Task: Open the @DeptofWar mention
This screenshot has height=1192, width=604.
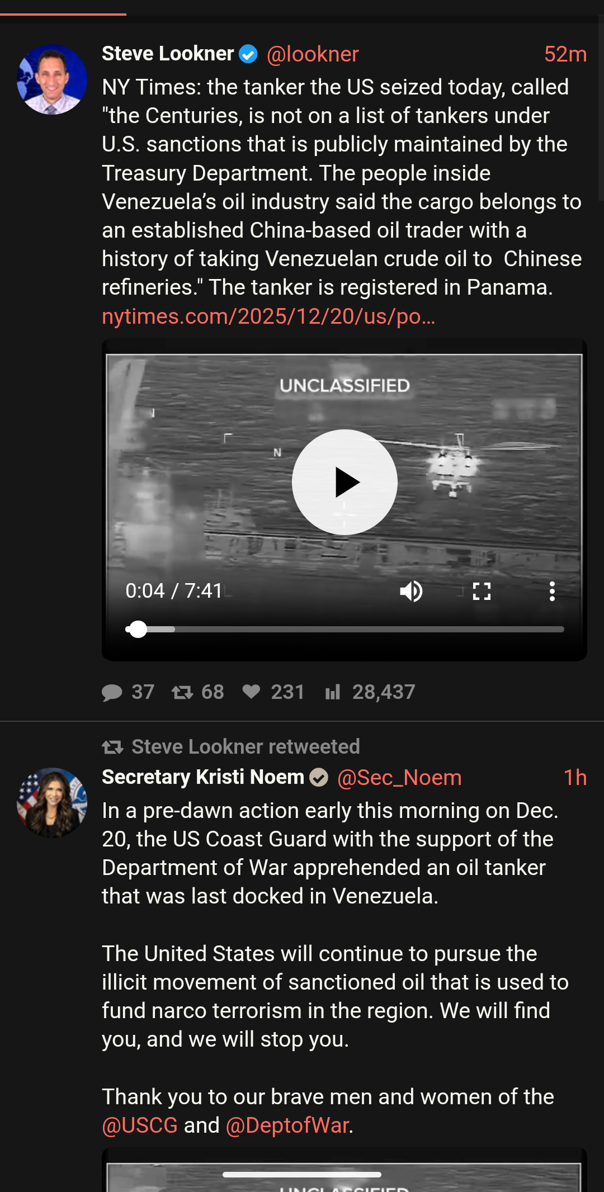Action: click(x=287, y=1125)
